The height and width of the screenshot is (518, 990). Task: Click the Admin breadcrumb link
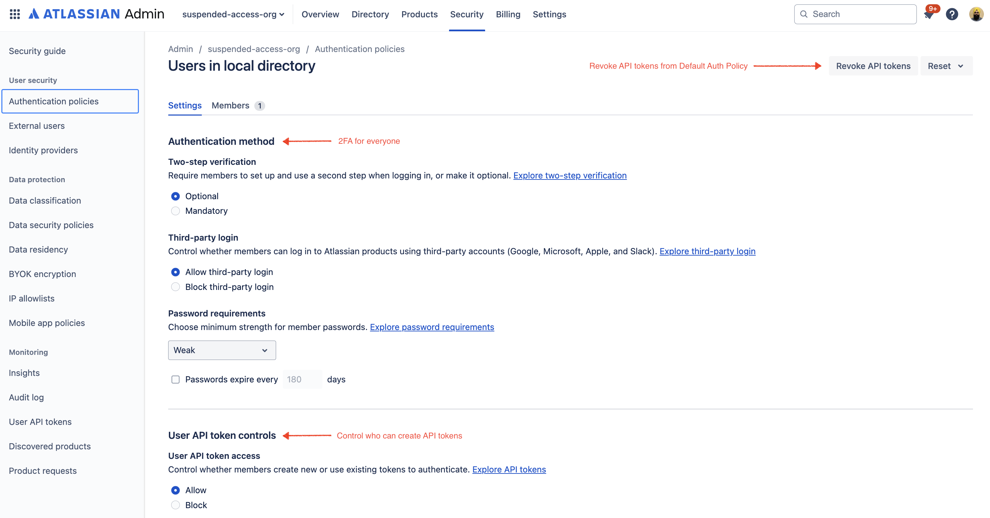pyautogui.click(x=180, y=49)
